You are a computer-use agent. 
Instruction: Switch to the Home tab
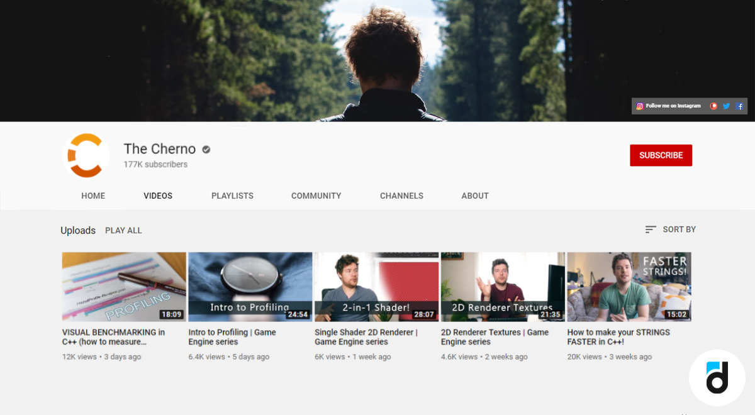coord(93,196)
